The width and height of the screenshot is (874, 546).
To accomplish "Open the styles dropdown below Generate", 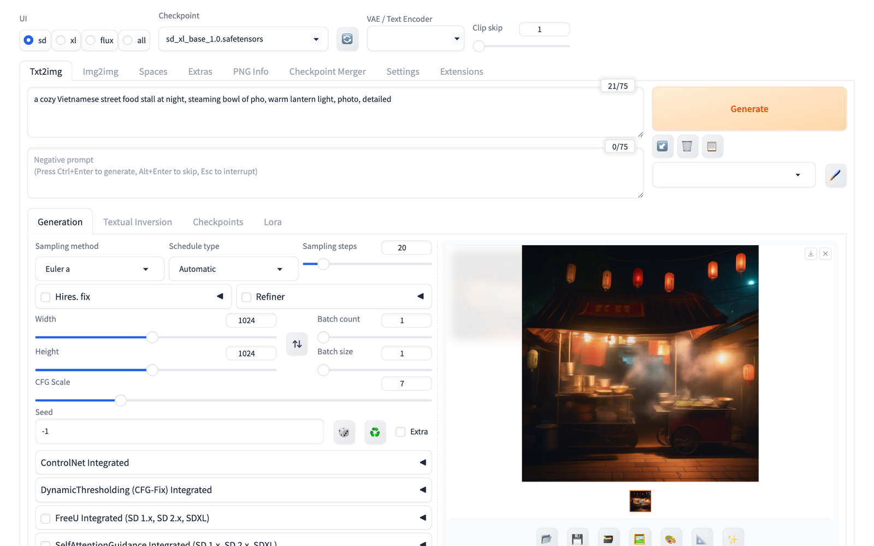I will [x=734, y=175].
